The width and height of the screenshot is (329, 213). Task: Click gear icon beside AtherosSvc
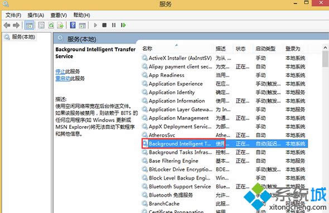[x=145, y=135]
